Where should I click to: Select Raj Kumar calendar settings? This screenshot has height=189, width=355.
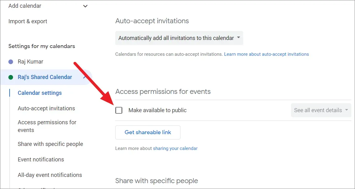click(30, 62)
